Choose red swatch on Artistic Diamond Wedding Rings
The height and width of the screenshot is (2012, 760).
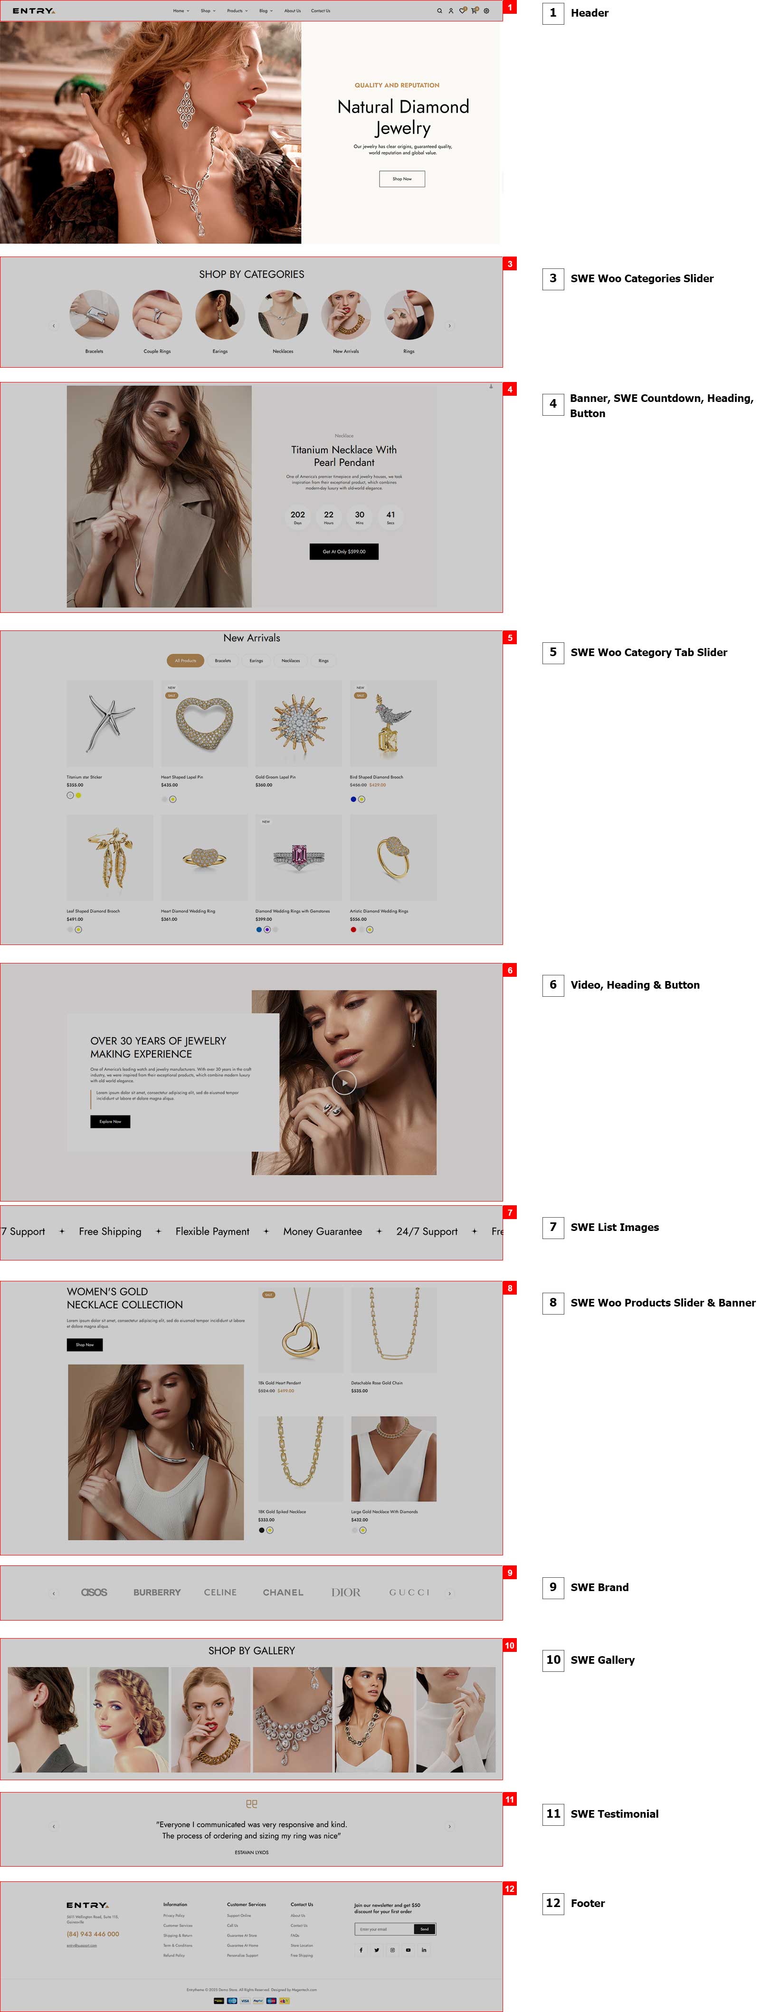pyautogui.click(x=353, y=929)
